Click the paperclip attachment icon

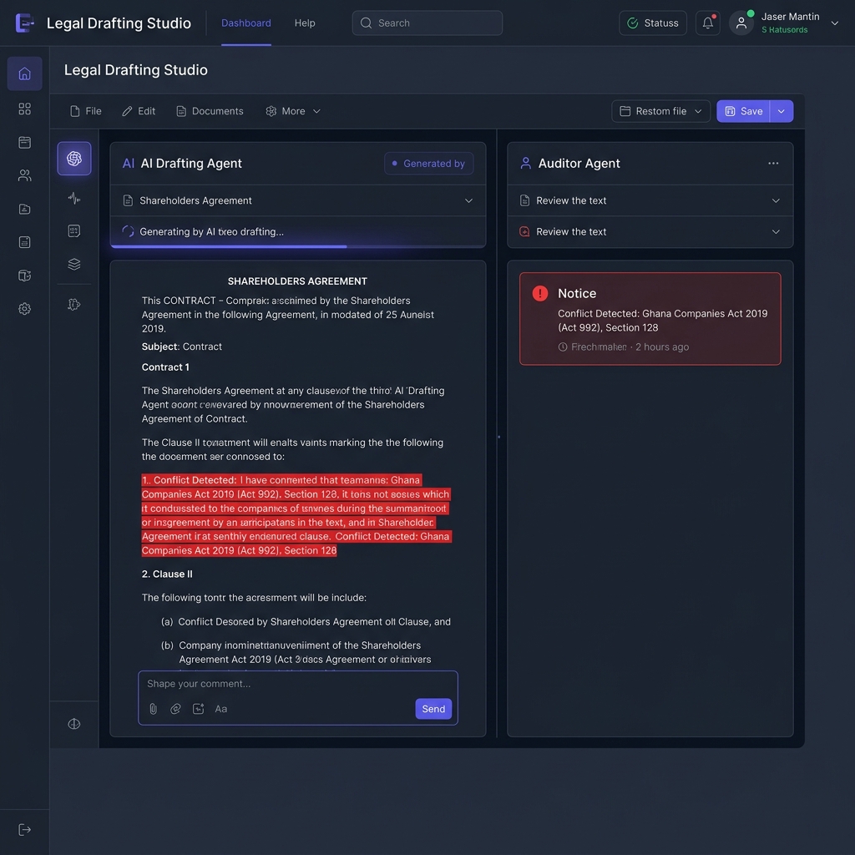153,709
